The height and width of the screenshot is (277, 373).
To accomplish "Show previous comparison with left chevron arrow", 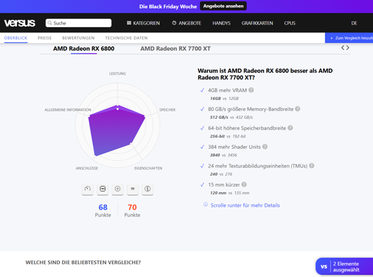I will 343,47.
